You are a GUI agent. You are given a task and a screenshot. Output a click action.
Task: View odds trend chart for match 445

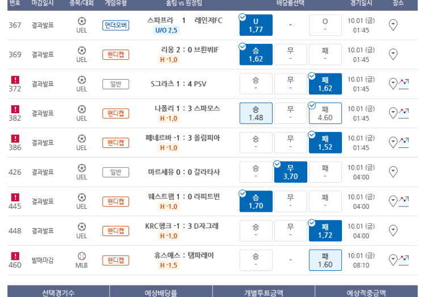[404, 201]
